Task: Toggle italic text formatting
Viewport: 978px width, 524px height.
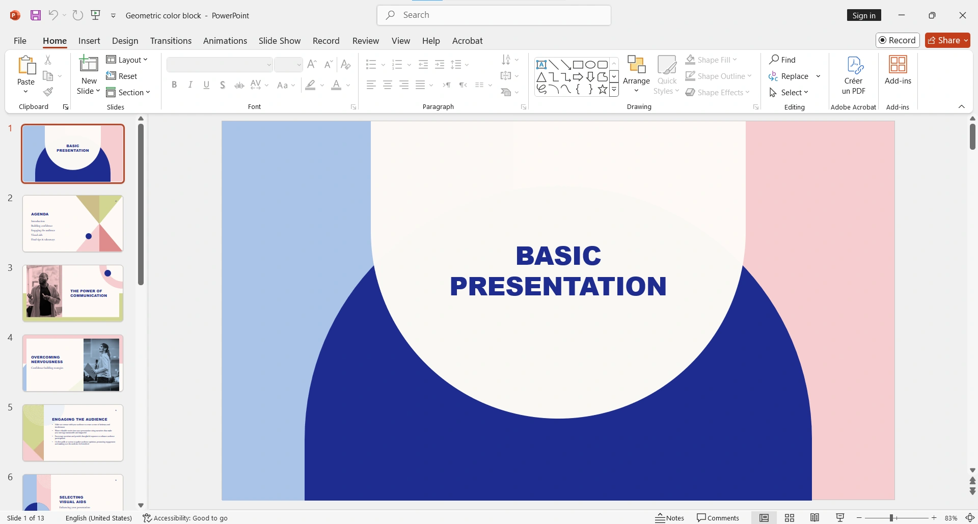Action: click(x=190, y=85)
